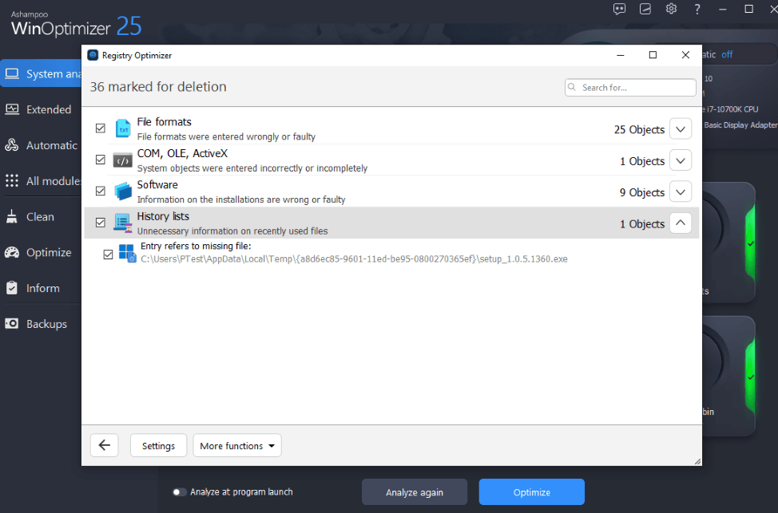
Task: Click the 9 Objects count
Action: pyautogui.click(x=641, y=193)
